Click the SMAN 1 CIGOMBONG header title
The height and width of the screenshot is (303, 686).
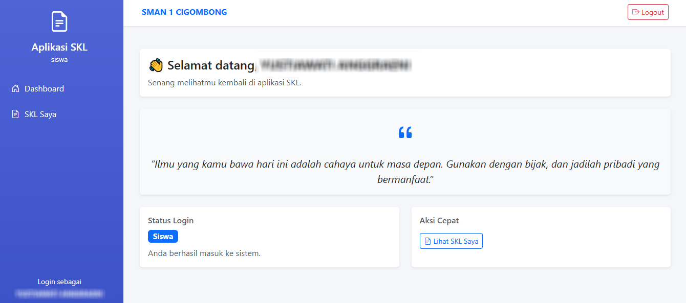click(184, 12)
